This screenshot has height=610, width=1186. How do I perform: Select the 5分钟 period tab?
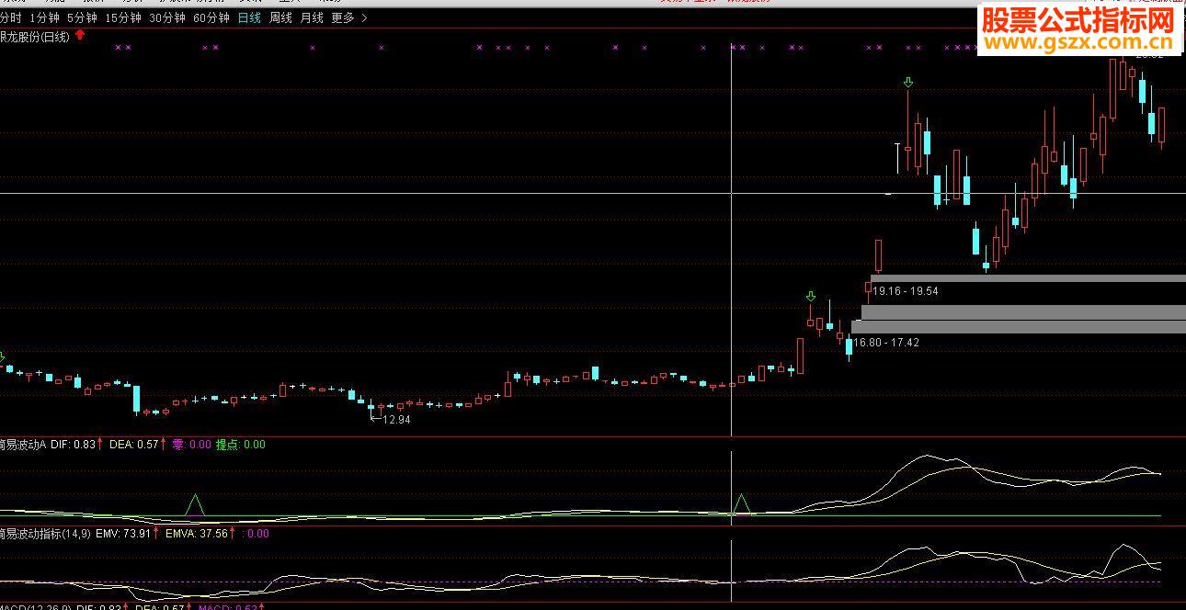tap(82, 17)
